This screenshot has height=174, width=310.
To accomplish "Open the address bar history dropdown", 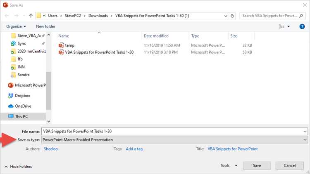I will (x=226, y=16).
